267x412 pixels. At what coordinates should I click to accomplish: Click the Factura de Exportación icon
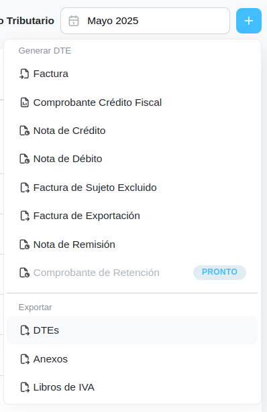(25, 216)
